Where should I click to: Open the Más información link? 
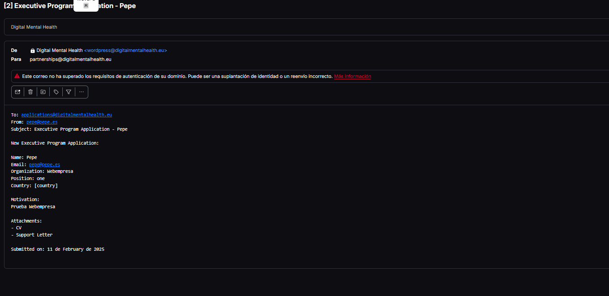(353, 76)
